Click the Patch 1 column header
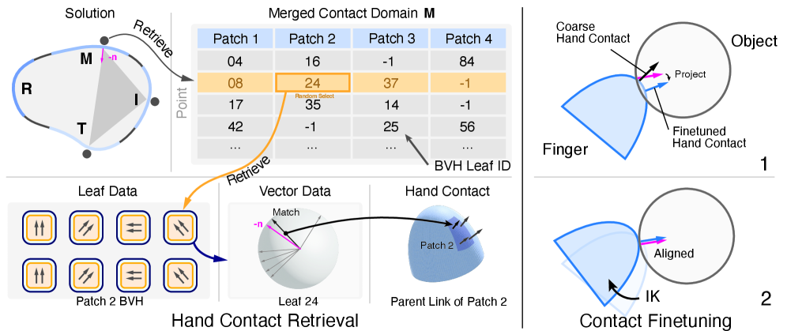Viewport: 787px width, 331px height. [x=234, y=38]
